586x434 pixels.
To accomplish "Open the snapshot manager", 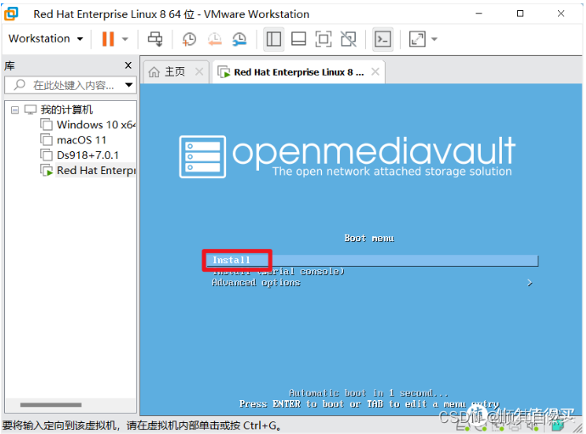I will click(x=239, y=39).
